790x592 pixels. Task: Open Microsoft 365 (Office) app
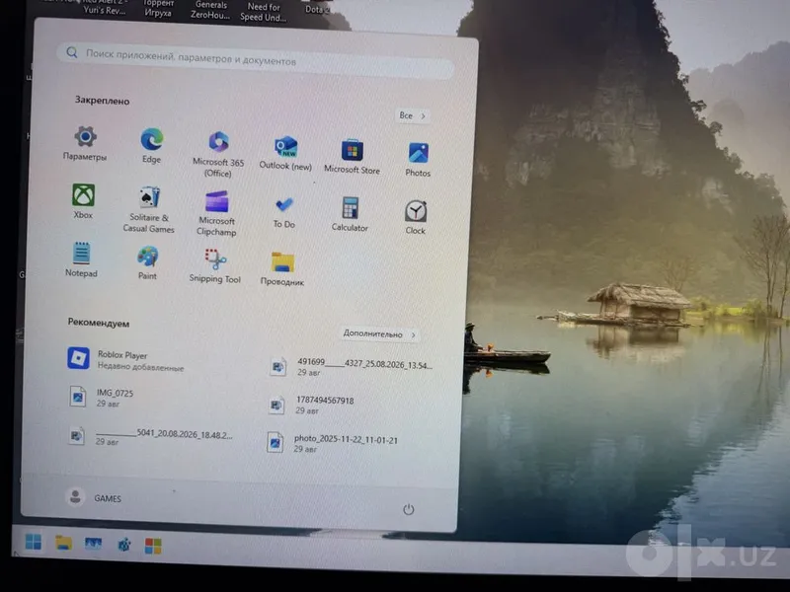click(x=218, y=154)
